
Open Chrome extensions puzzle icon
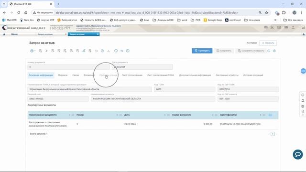pyautogui.click(x=284, y=13)
